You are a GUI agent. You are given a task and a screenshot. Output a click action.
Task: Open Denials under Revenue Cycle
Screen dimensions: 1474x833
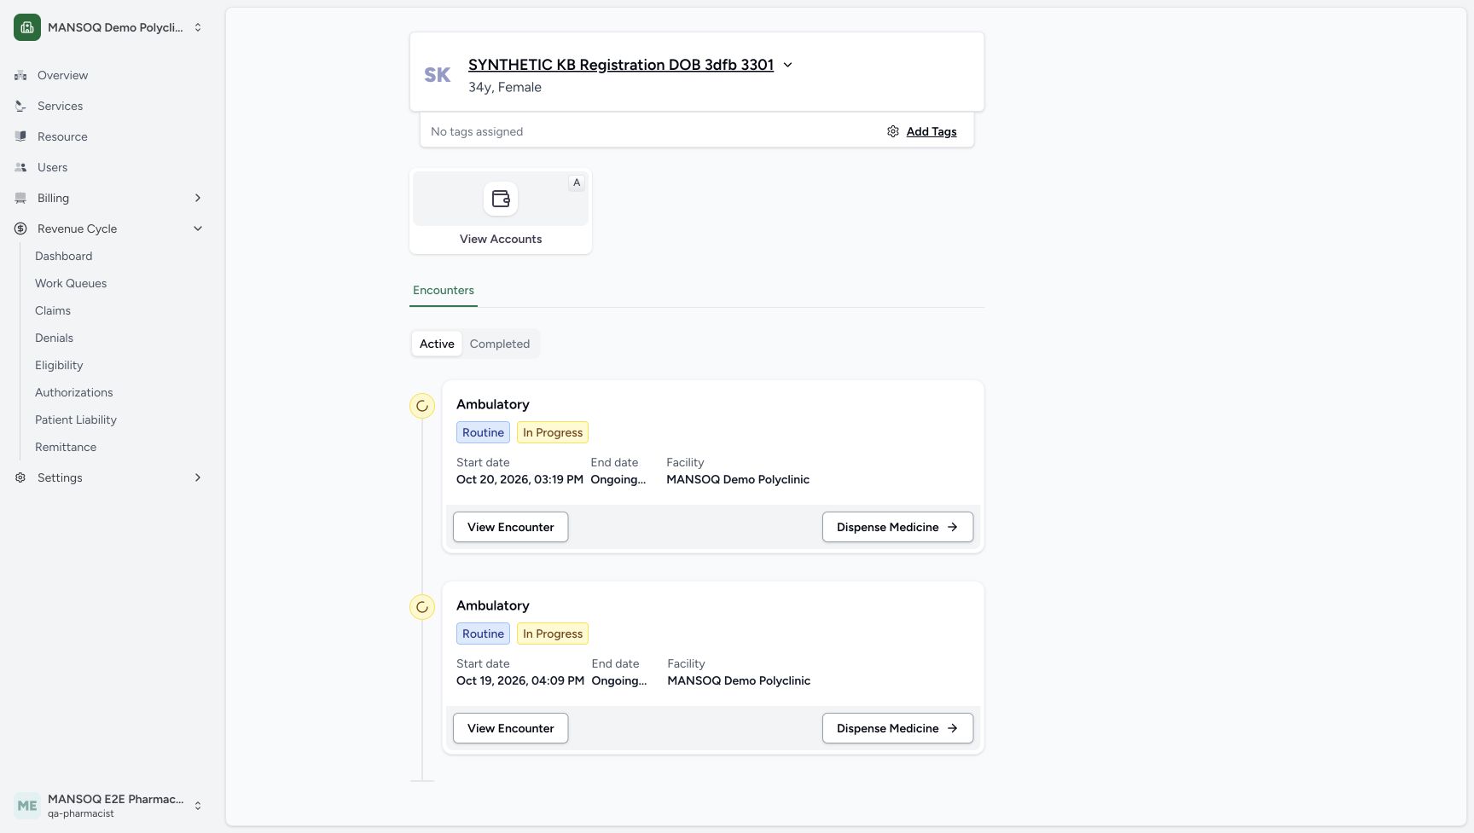[54, 338]
